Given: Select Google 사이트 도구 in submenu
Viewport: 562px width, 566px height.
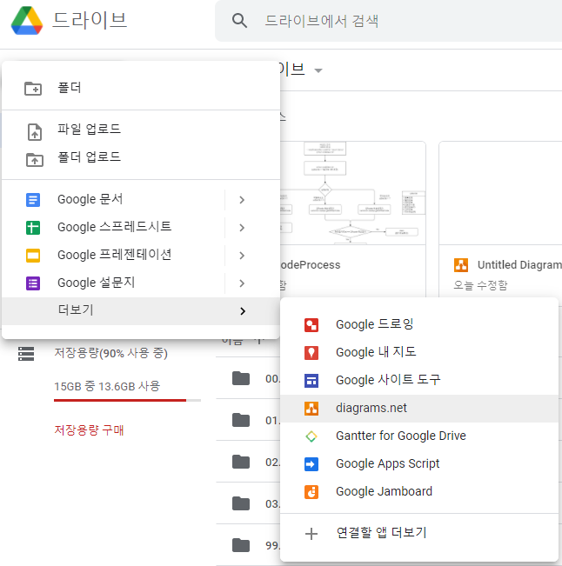Looking at the screenshot, I should 419,380.
